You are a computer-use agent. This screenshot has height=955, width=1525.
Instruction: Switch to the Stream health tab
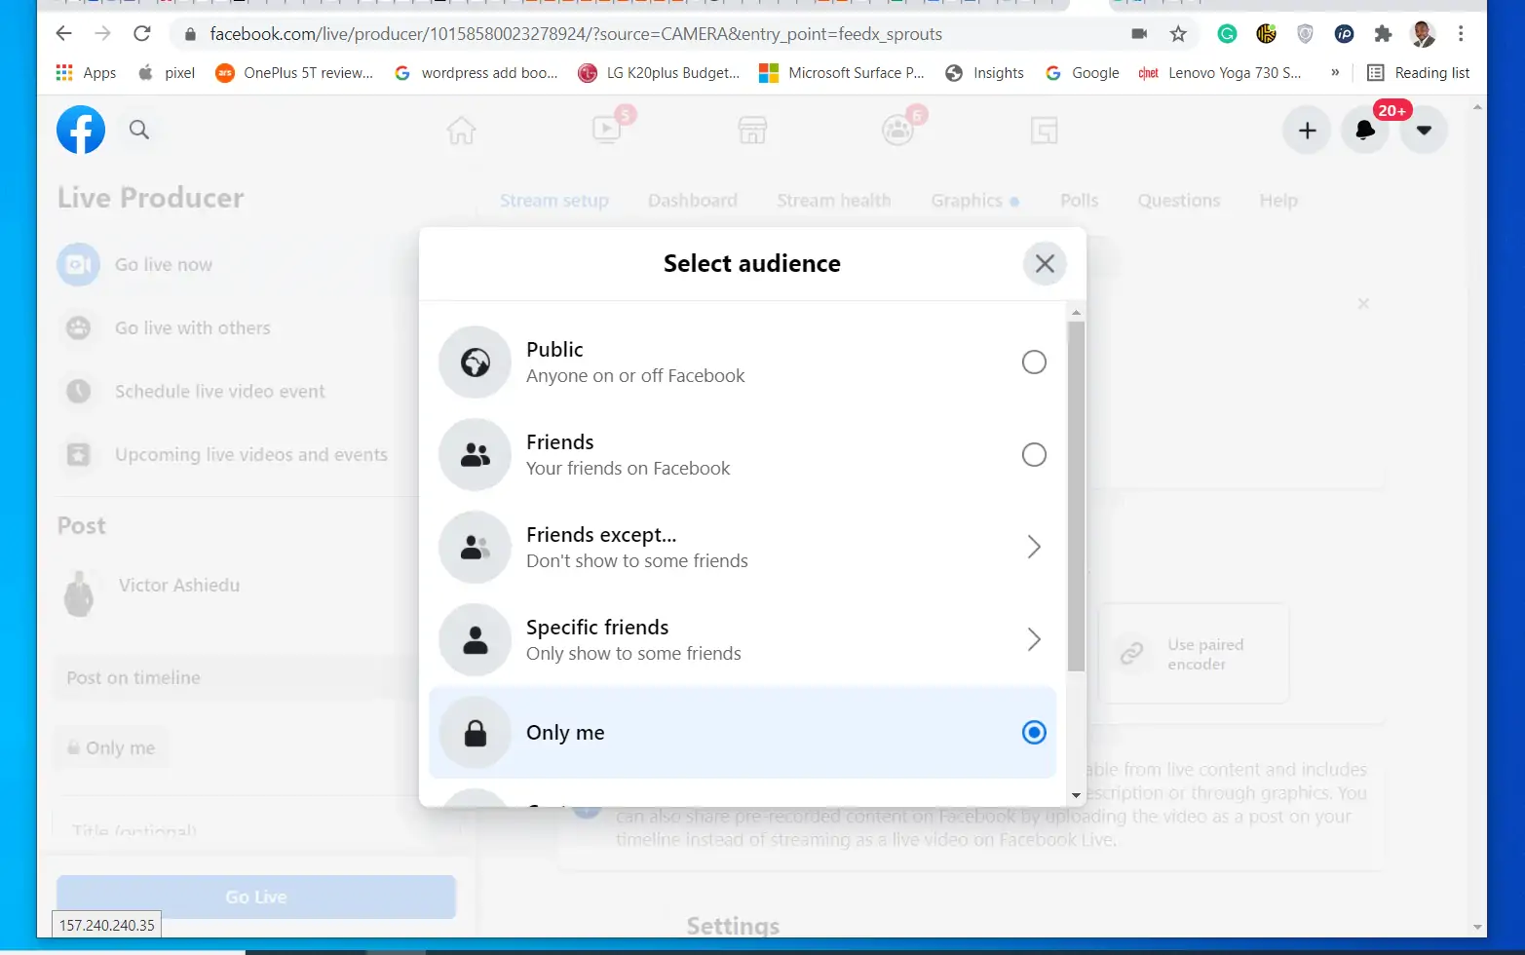[x=833, y=201]
